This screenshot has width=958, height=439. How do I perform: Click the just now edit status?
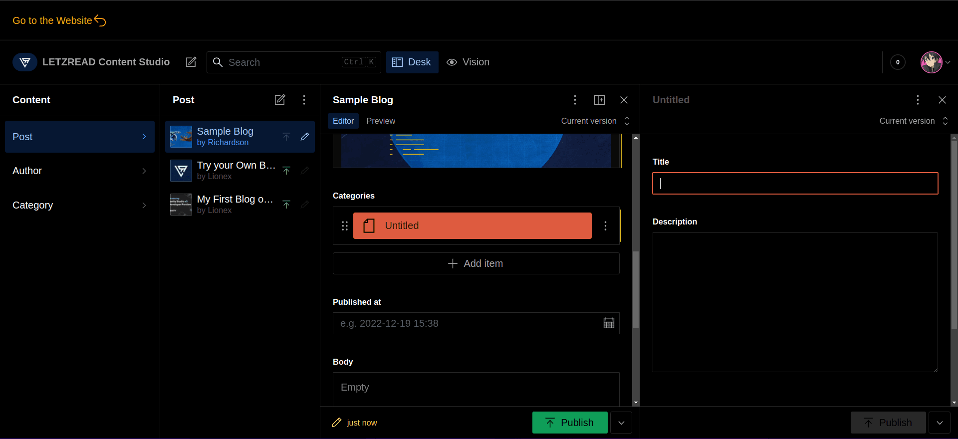point(354,423)
